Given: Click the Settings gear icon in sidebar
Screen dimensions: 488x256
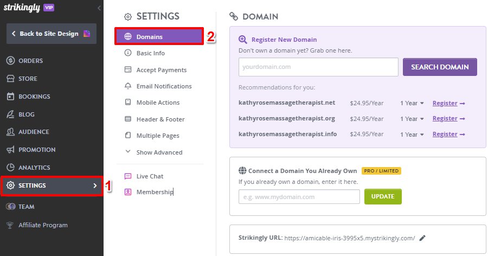Looking at the screenshot, I should [x=11, y=185].
